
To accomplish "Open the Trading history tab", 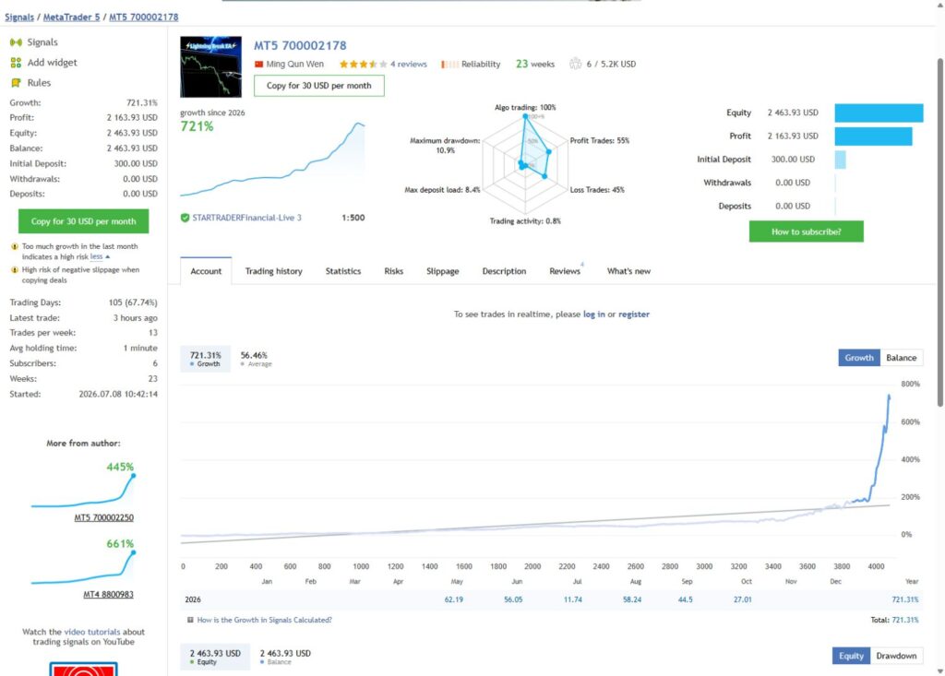I will click(x=273, y=271).
